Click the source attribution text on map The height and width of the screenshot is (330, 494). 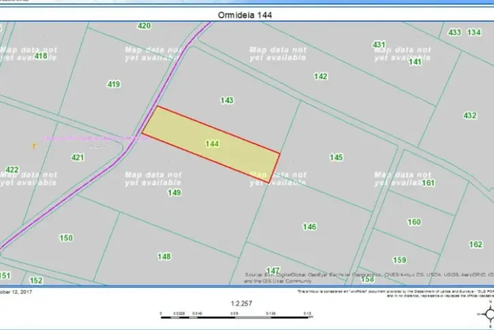(367, 277)
